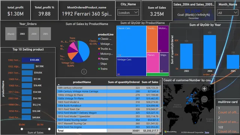The image size is (240, 135).
Task: Click the Microsoft Bing logo on map
Action: coord(170,132)
